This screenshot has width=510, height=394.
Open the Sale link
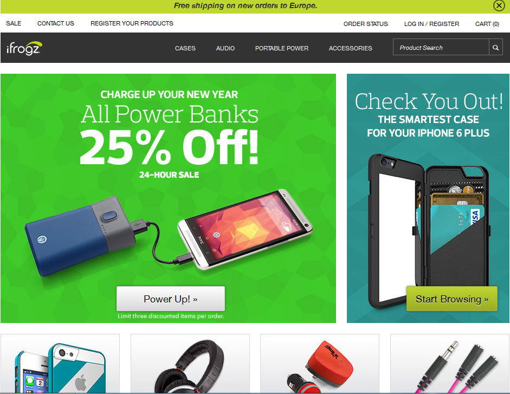pos(14,23)
